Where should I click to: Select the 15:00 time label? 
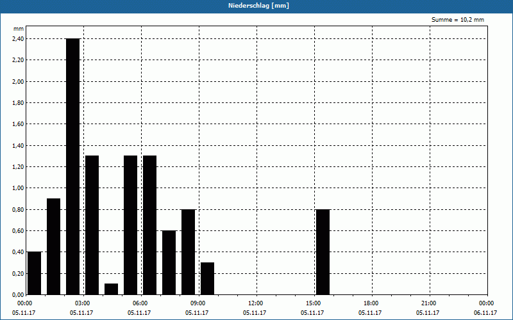314,303
